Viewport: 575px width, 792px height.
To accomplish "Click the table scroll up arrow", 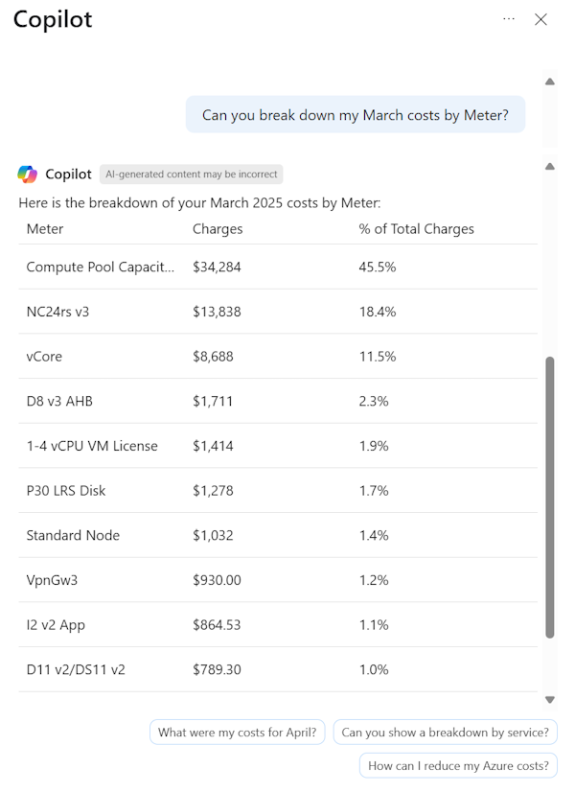I will pos(550,167).
